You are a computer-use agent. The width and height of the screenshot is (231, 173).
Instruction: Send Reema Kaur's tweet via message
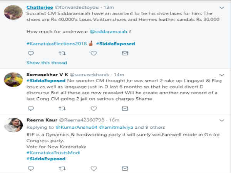tap(124, 168)
